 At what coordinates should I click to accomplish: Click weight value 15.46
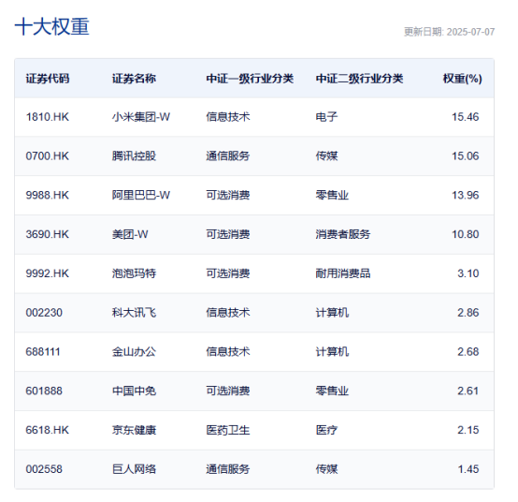point(465,117)
